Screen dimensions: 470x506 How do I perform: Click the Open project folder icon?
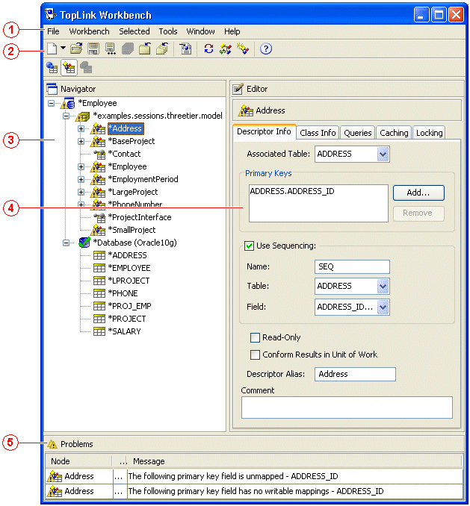point(76,49)
